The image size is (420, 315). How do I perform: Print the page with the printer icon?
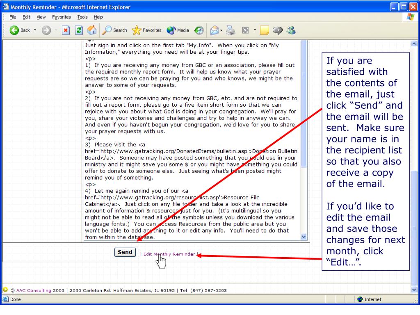pyautogui.click(x=231, y=30)
